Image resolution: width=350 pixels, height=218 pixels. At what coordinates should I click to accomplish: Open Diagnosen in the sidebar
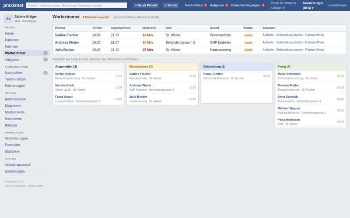click(26, 106)
